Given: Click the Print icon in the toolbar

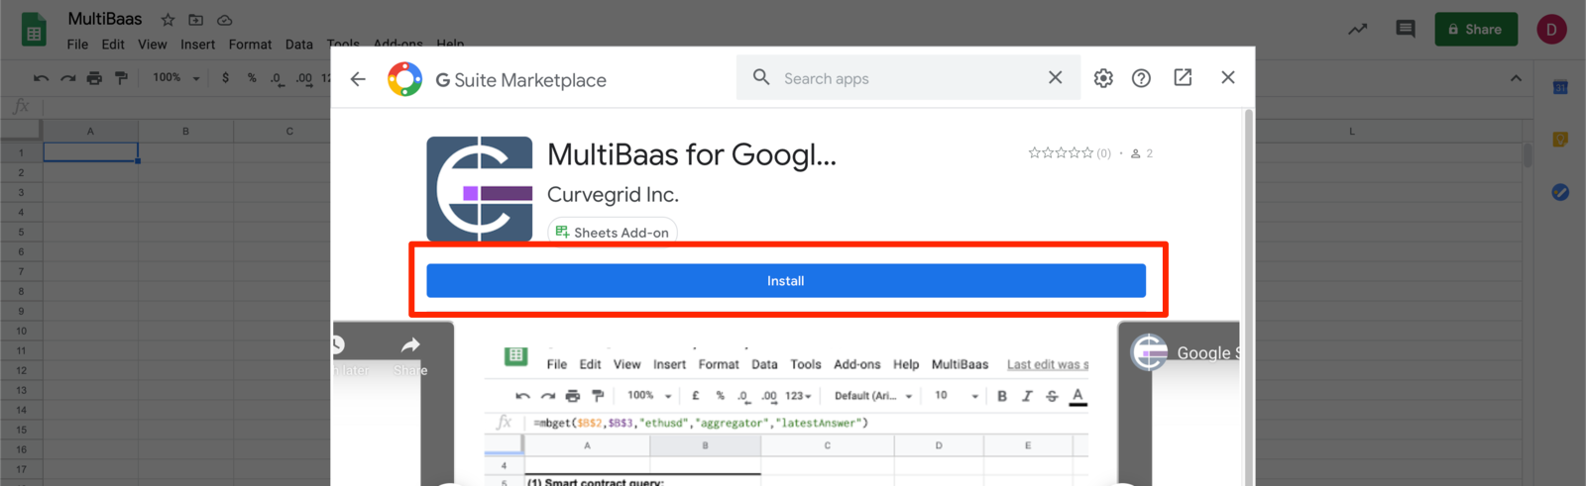Looking at the screenshot, I should [x=94, y=77].
